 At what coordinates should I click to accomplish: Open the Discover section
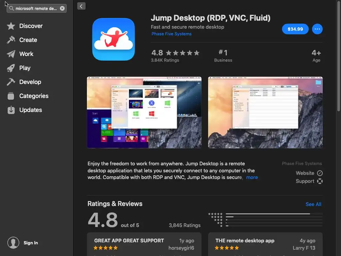click(31, 26)
